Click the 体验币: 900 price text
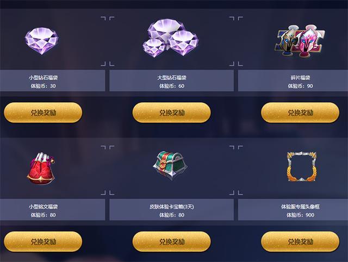This screenshot has height=262, width=348. point(300,215)
